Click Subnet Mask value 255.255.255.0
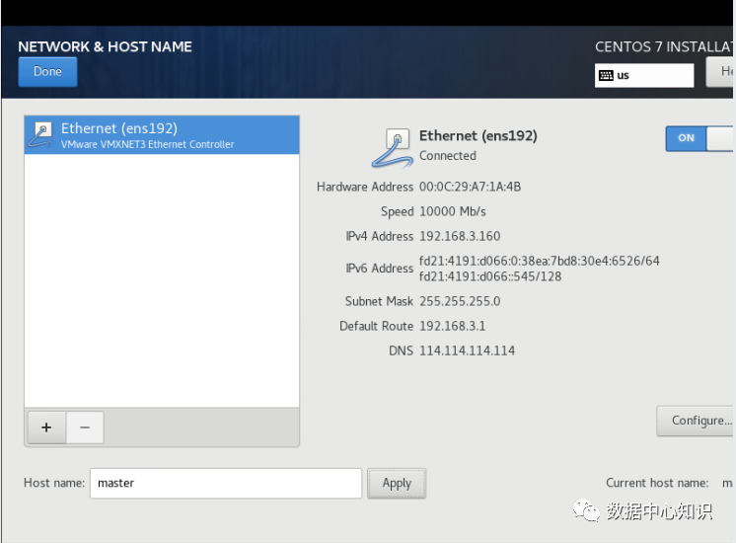This screenshot has height=543, width=736. 460,301
